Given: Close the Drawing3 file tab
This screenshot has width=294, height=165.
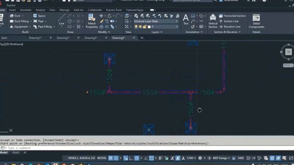Looking at the screenshot, I should [x=106, y=38].
